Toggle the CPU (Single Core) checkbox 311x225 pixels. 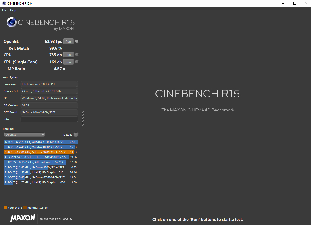click(x=77, y=62)
